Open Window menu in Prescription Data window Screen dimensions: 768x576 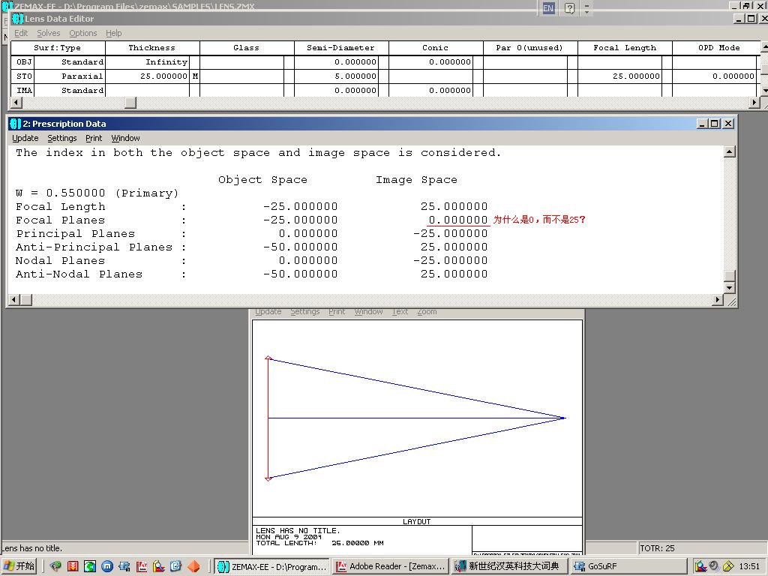point(125,138)
